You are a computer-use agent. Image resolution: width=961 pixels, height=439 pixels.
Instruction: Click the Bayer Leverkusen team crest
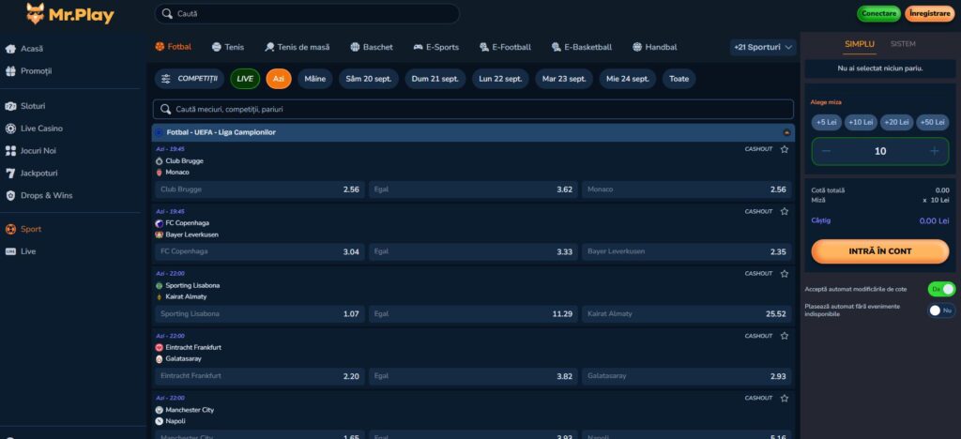(160, 235)
